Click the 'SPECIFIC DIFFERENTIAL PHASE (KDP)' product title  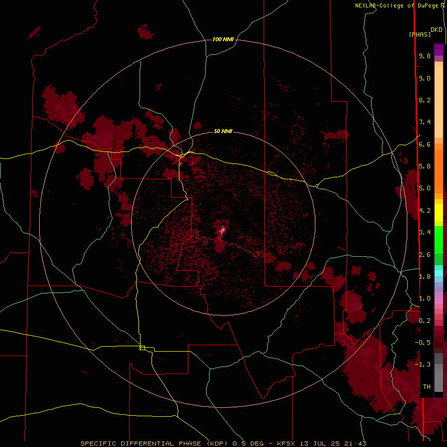click(154, 444)
